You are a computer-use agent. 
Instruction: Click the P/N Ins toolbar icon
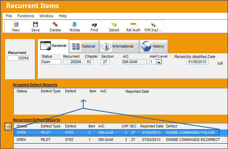153,24
